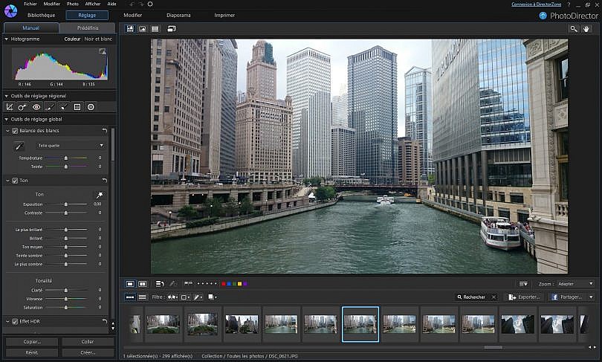Select the gradient mask square tool
Image resolution: width=602 pixels, height=362 pixels.
77,107
